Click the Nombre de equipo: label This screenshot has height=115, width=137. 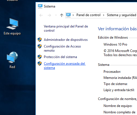coord(118,106)
